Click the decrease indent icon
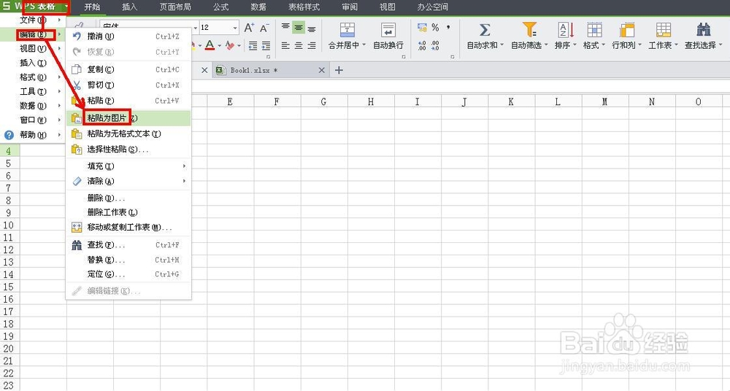This screenshot has width=730, height=391. point(253,46)
